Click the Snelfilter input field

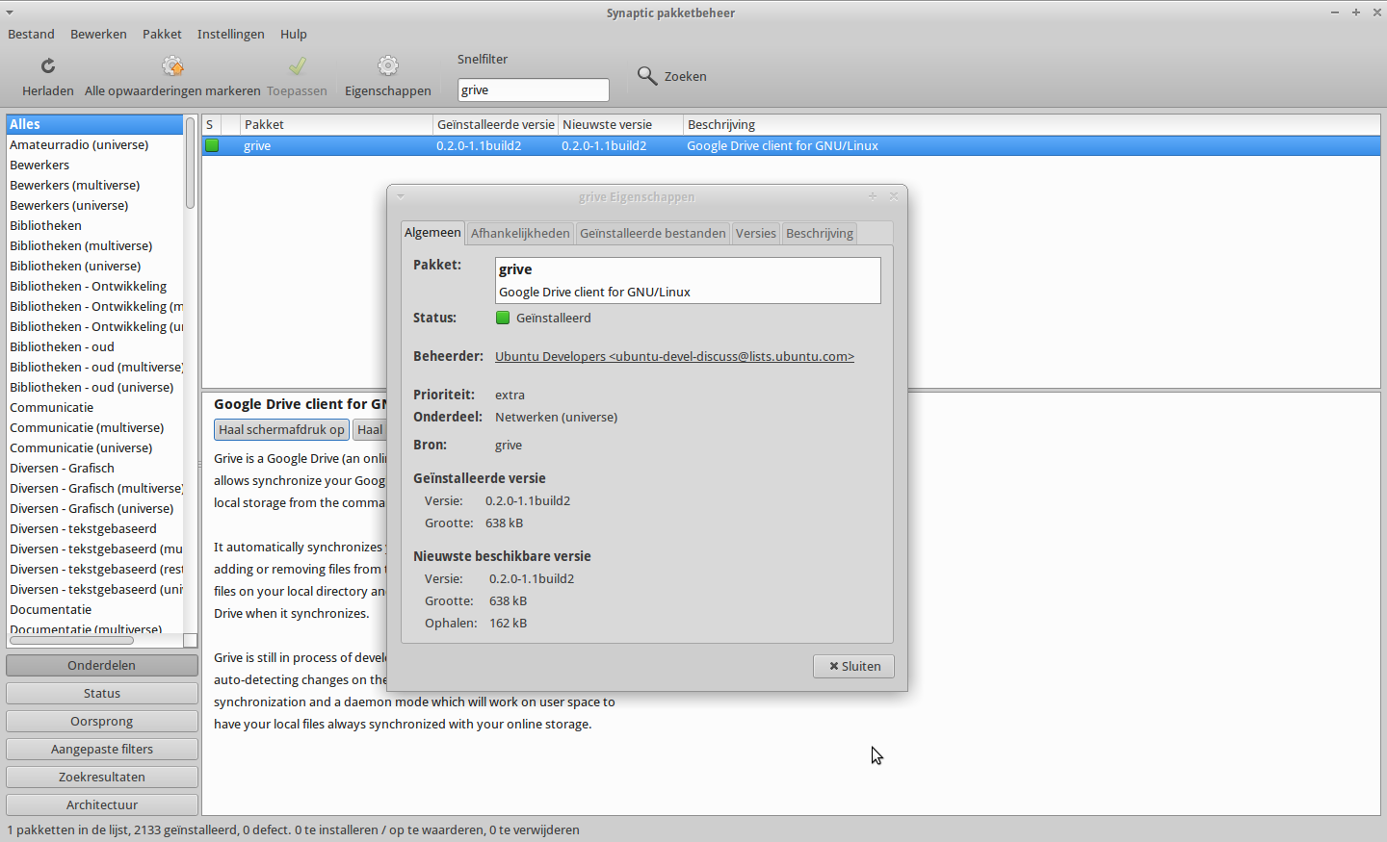click(533, 89)
